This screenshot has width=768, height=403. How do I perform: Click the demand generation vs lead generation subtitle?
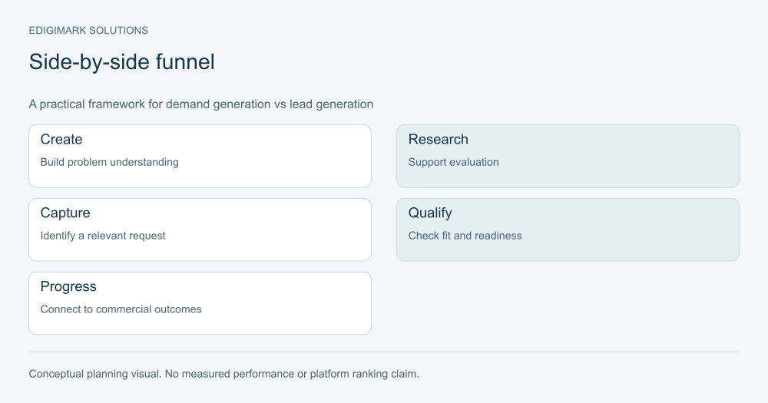(200, 104)
